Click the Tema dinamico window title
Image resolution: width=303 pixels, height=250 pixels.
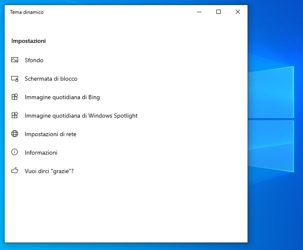(27, 12)
